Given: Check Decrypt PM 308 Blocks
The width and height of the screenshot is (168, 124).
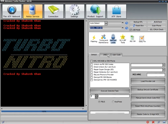Looking at the screenshot, I should point(91,77).
